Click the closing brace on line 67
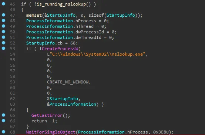Viewport: 205px width, 135px height. [28, 126]
